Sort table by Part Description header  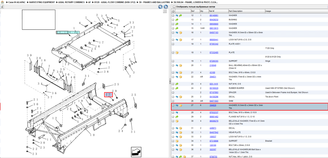[x=246, y=11]
